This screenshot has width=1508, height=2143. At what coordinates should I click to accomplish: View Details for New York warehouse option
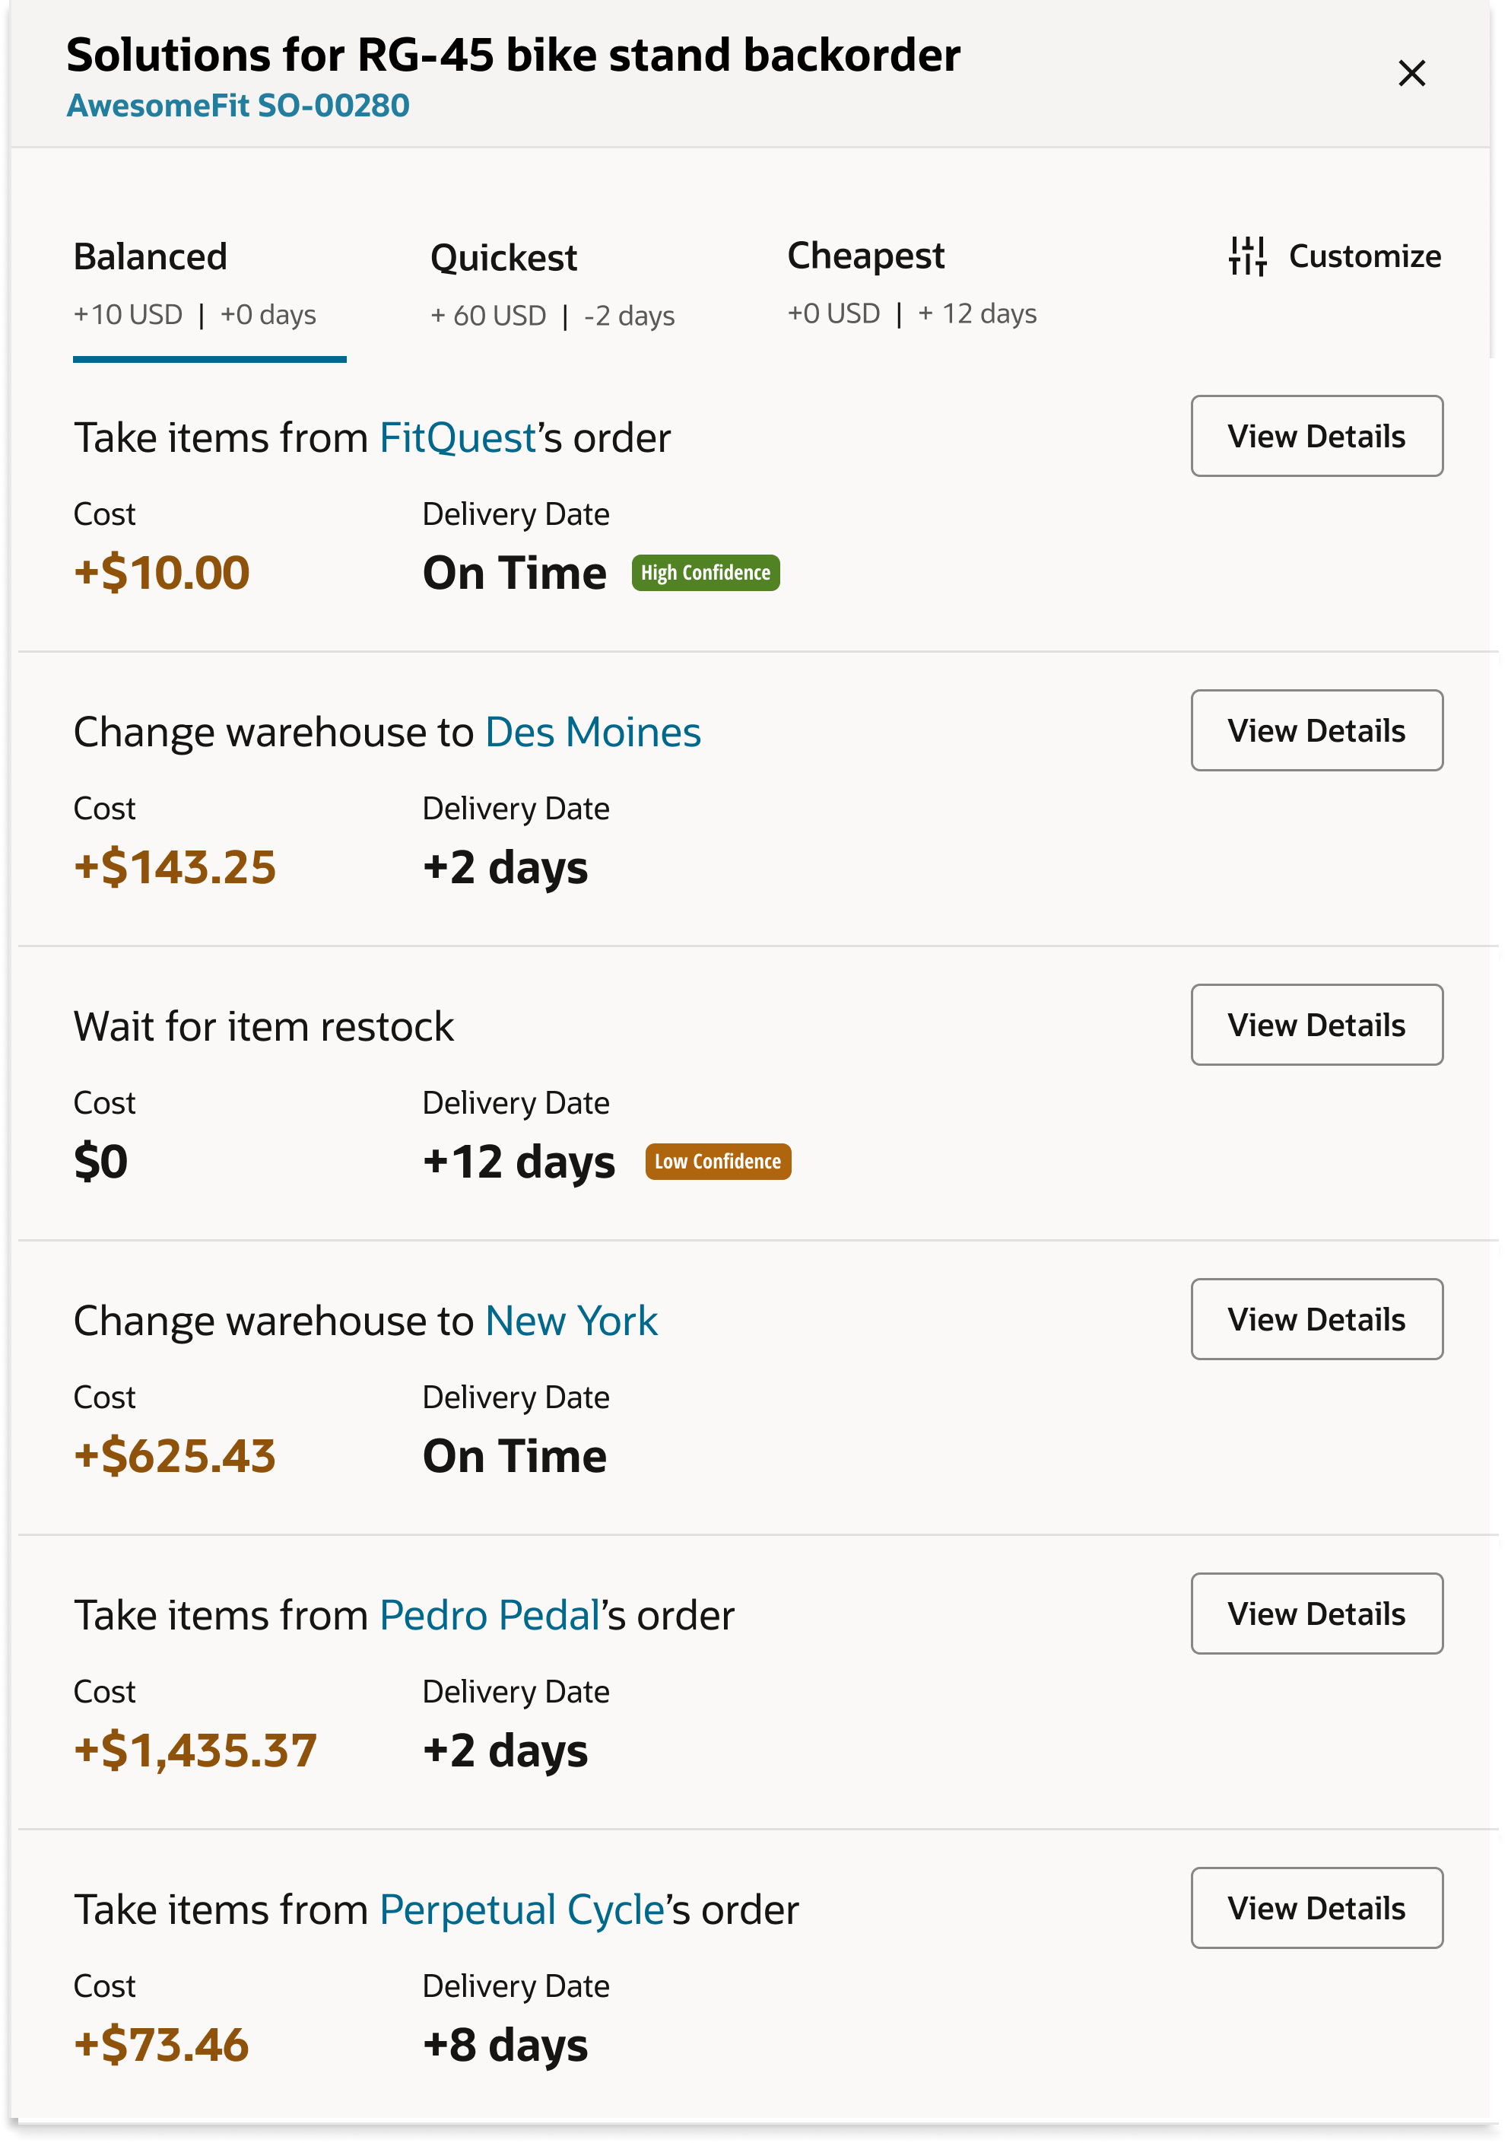pos(1316,1320)
